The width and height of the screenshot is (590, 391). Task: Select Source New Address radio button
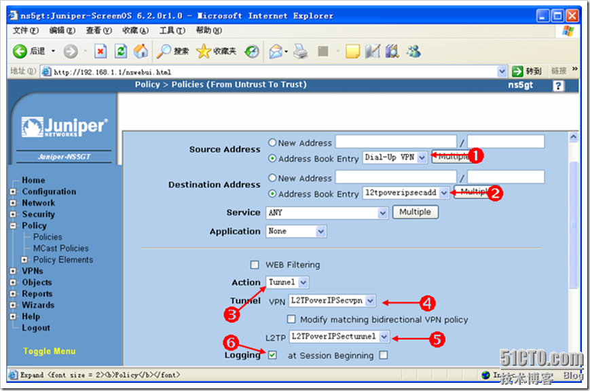(x=272, y=143)
